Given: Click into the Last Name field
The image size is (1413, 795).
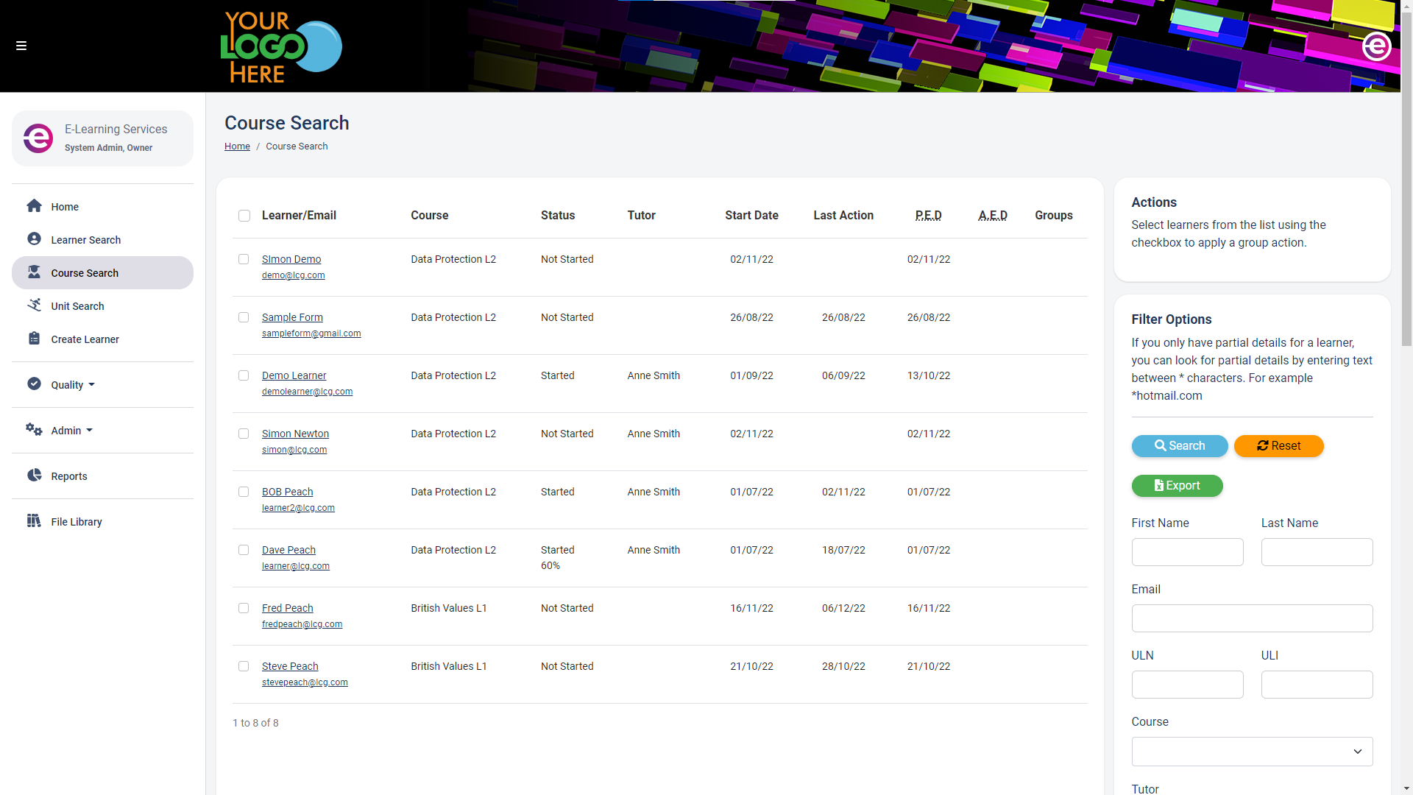Looking at the screenshot, I should click(1317, 552).
